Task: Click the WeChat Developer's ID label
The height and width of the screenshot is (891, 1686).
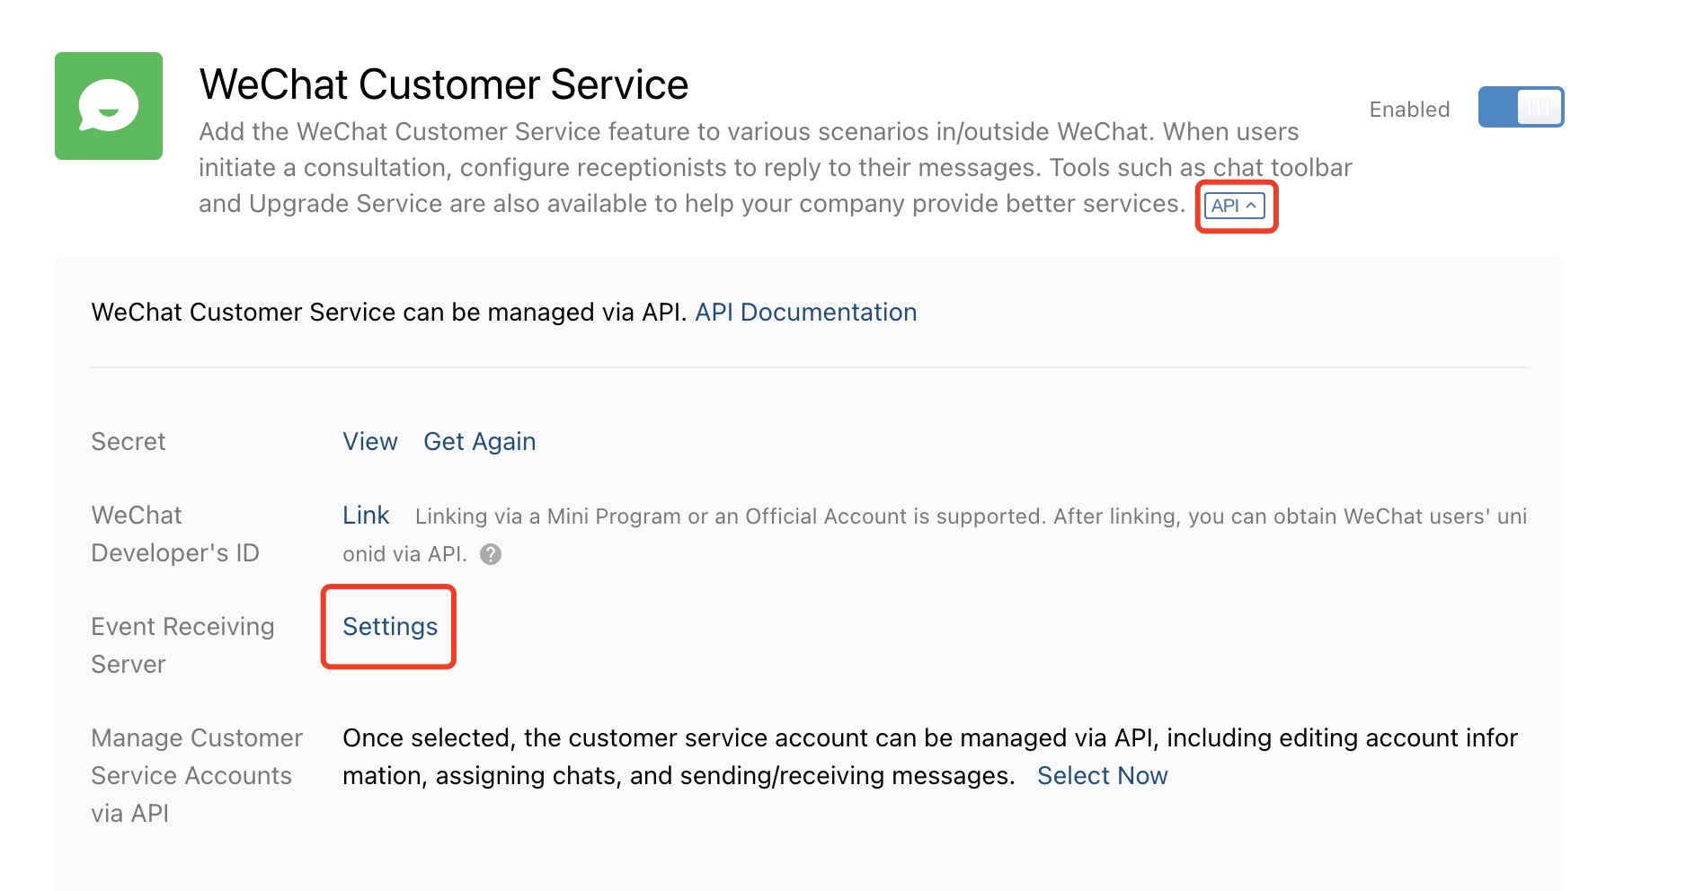Action: 175,534
